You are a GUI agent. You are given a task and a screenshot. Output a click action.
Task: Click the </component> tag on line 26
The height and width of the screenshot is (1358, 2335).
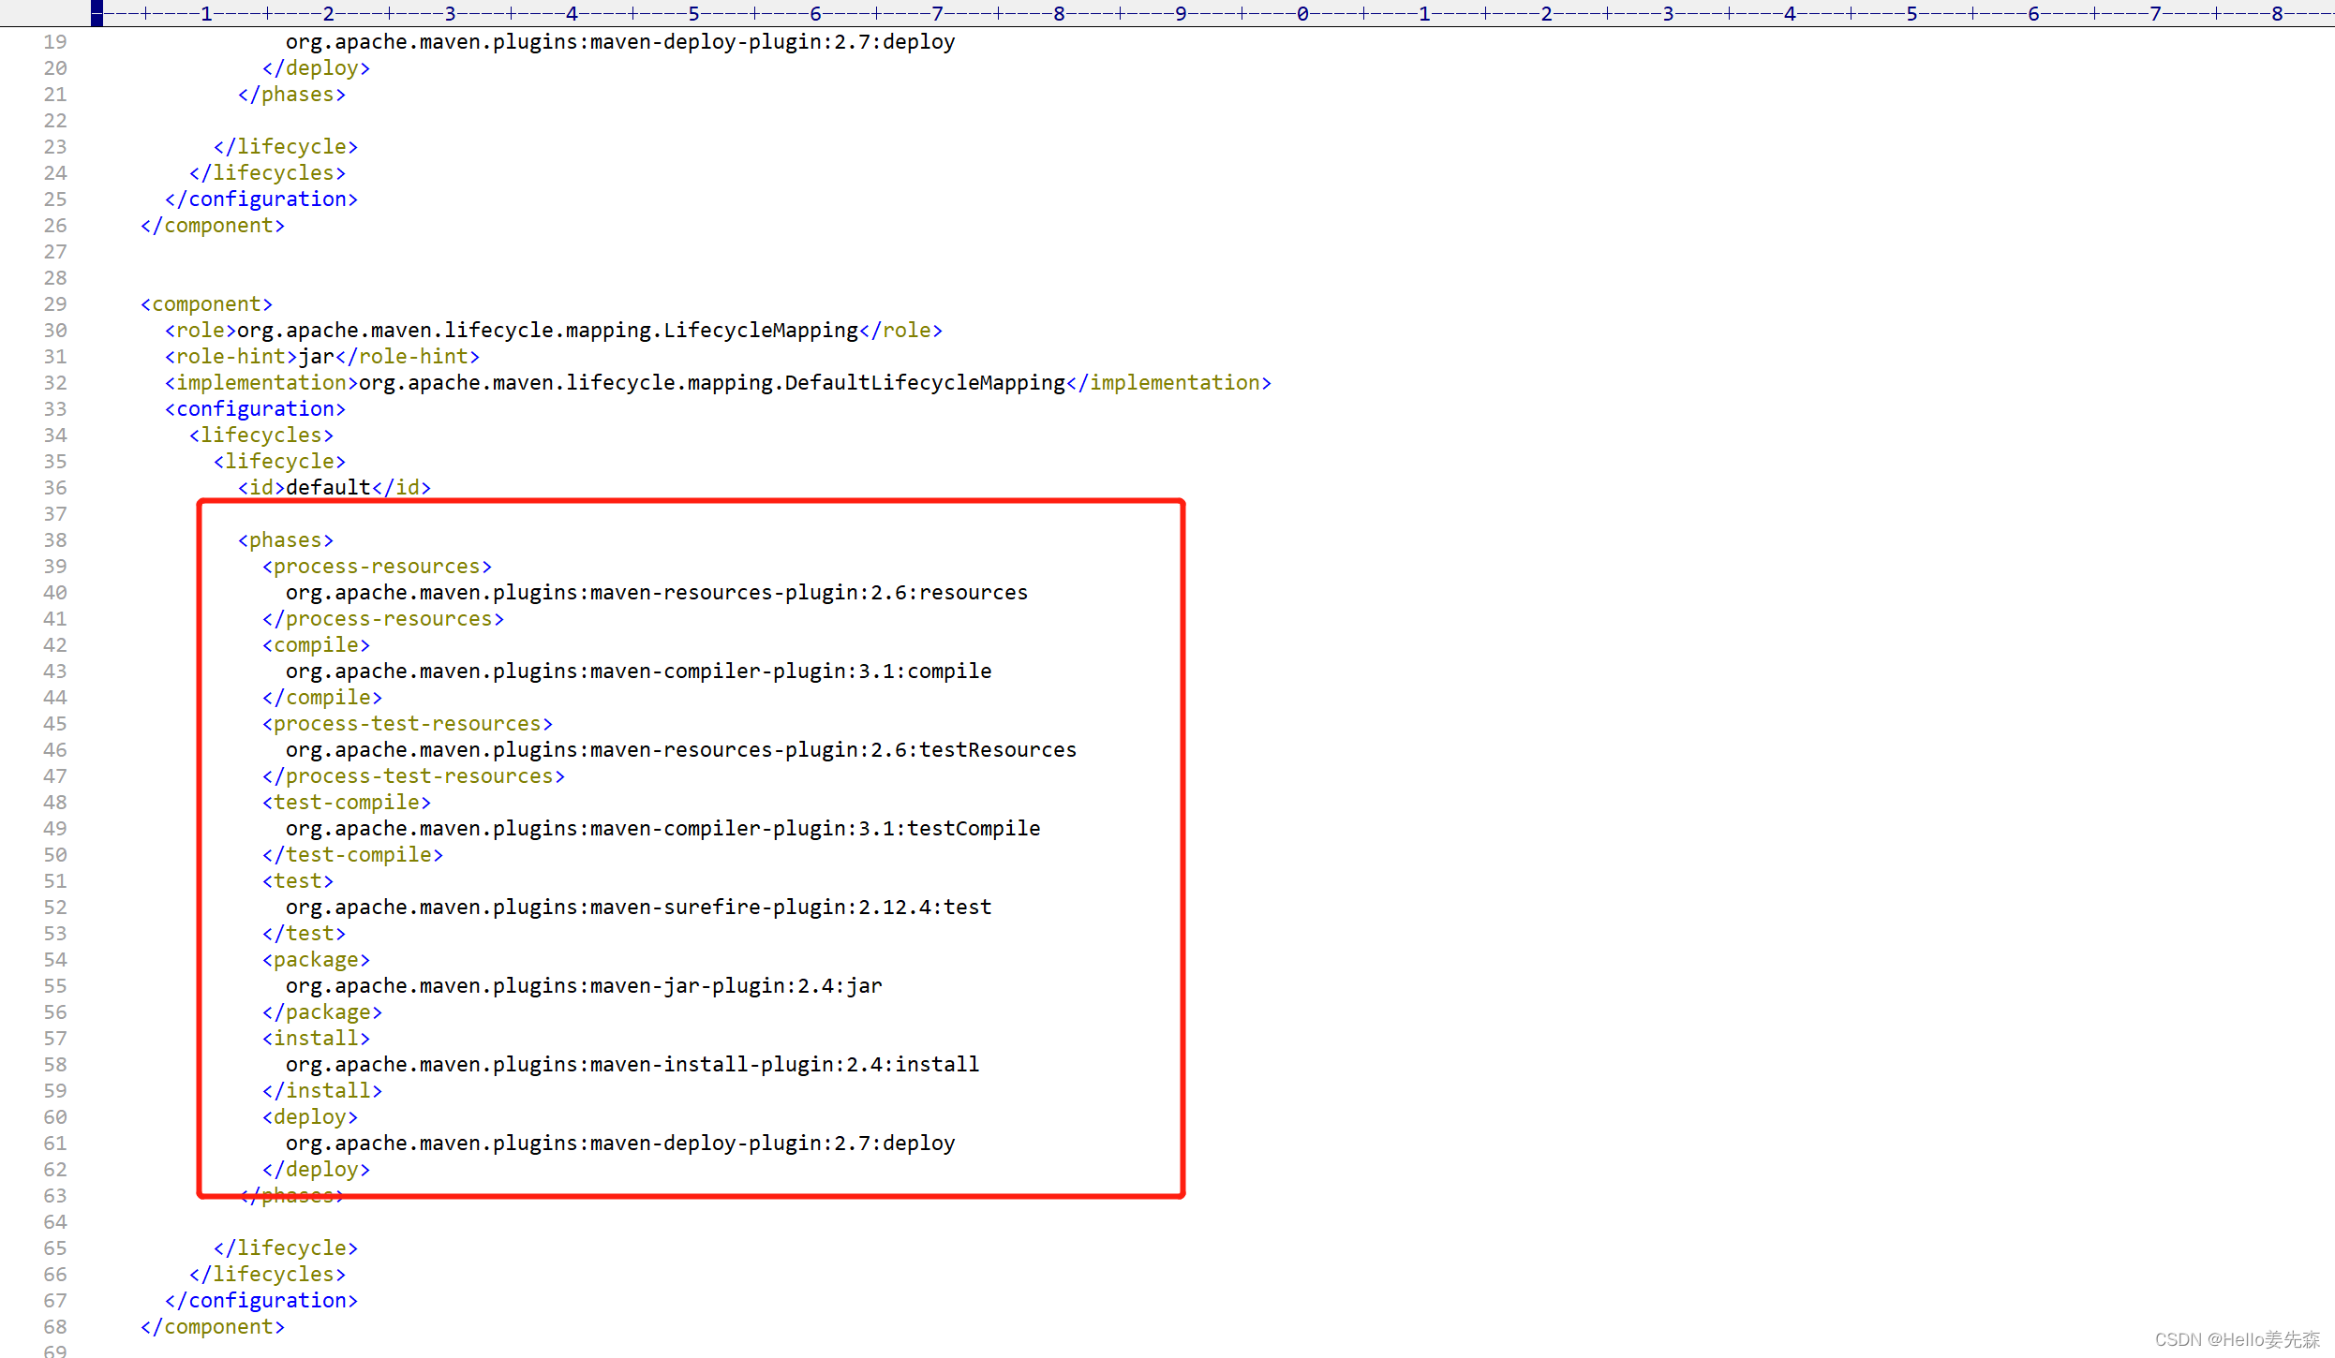pos(213,226)
